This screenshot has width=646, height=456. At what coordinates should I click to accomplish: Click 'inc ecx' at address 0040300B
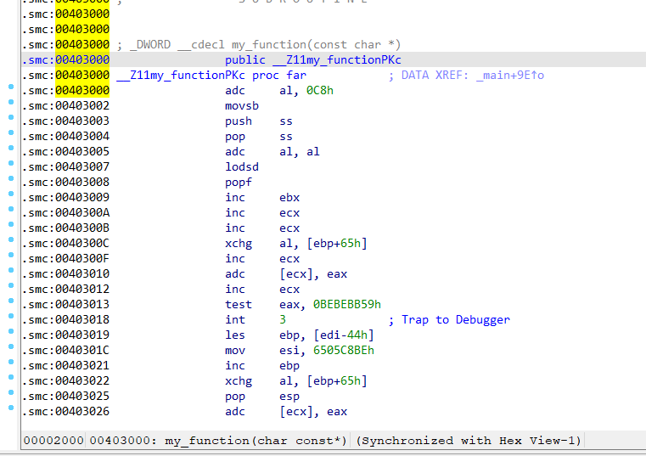click(262, 228)
